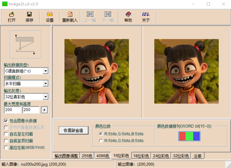The height and width of the screenshot is (168, 231).
Task: Click the maximum width input showing 200
Action: [12, 110]
